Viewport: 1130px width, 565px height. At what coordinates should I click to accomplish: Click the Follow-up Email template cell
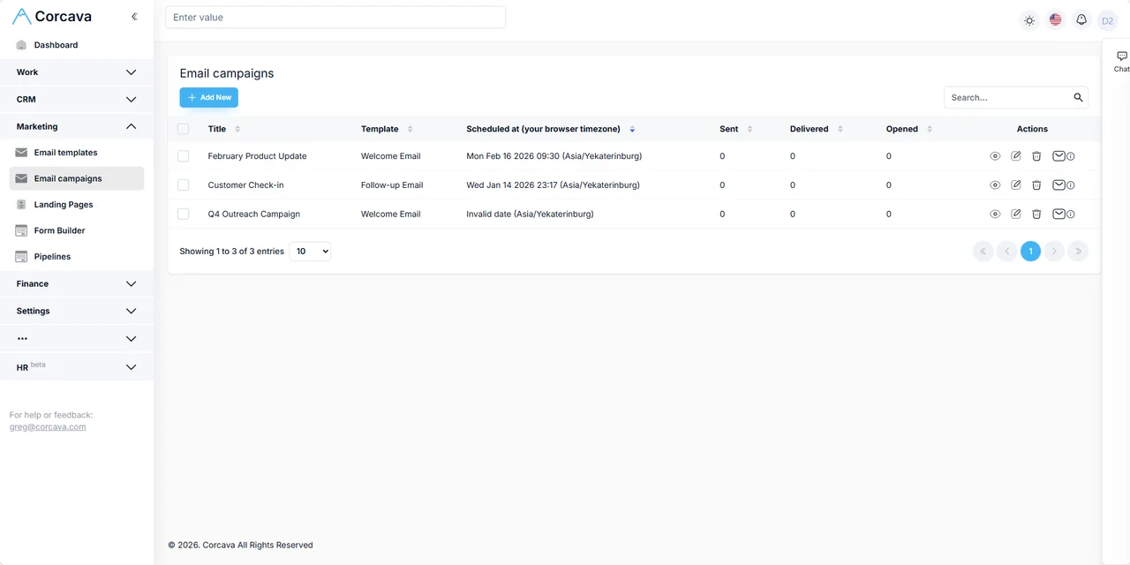point(392,185)
